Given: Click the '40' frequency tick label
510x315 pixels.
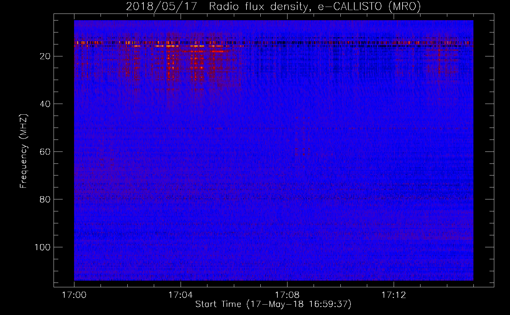Looking at the screenshot, I should [45, 104].
